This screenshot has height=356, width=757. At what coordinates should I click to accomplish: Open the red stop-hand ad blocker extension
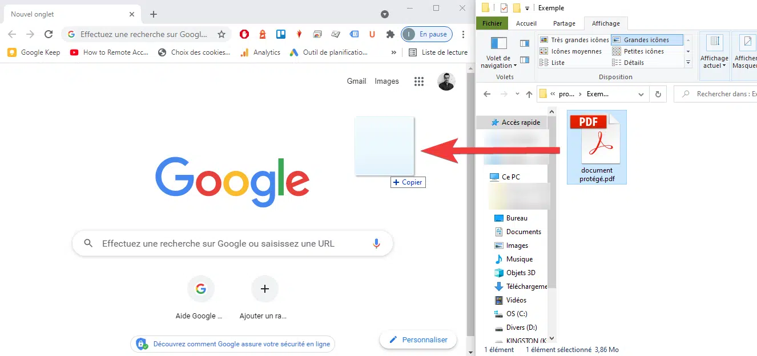(x=244, y=34)
